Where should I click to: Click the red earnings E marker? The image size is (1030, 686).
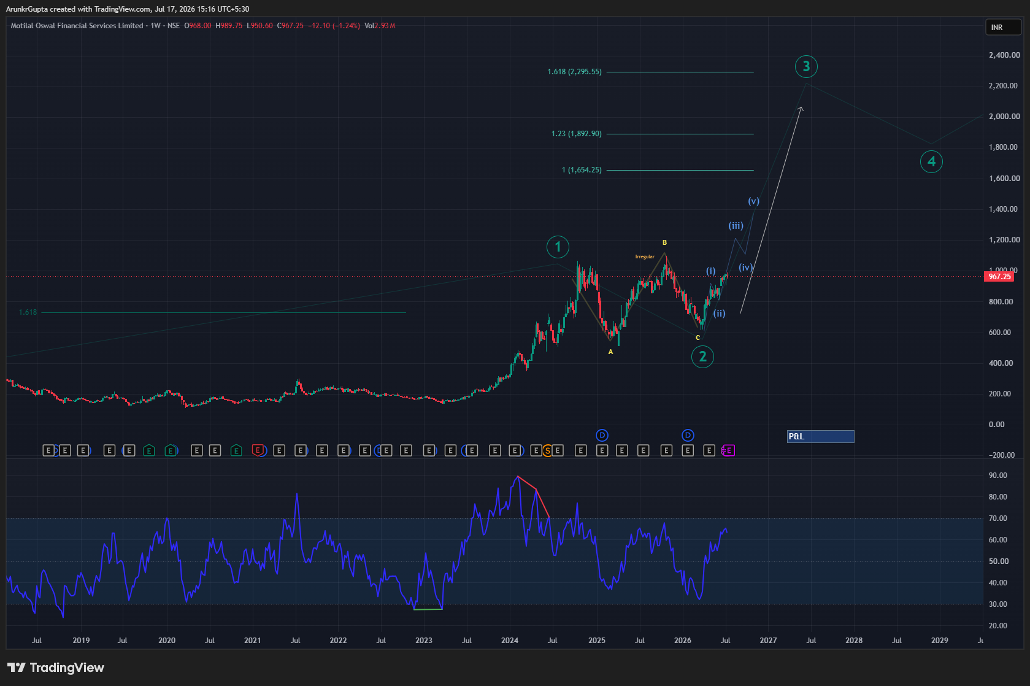pos(258,450)
